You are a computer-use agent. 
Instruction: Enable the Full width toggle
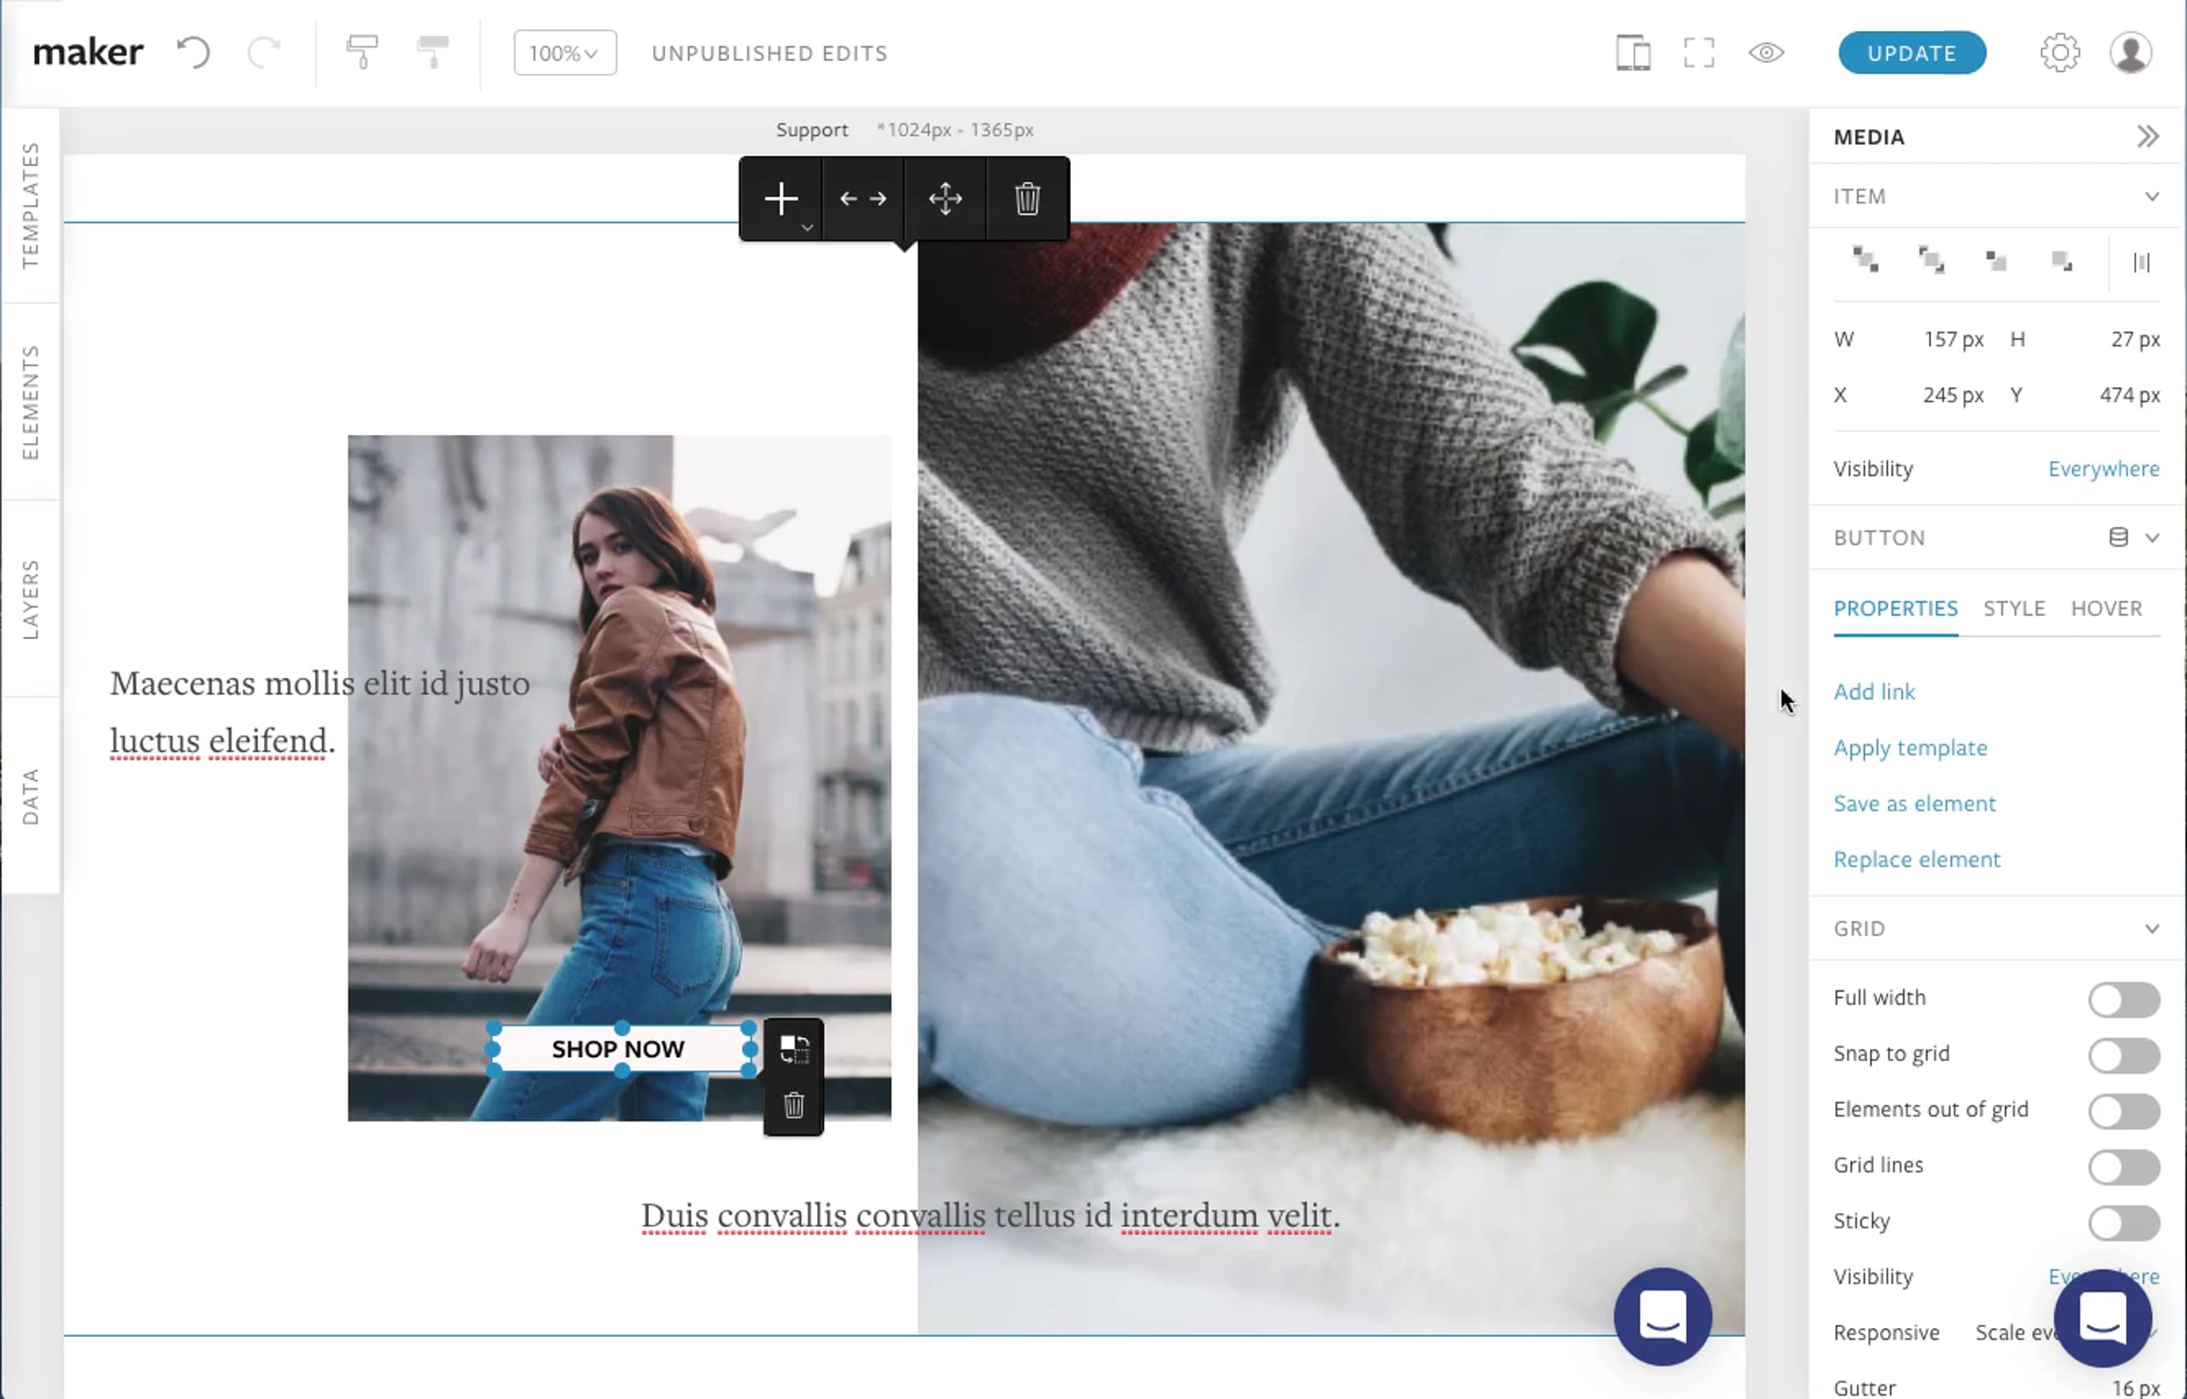click(2123, 999)
